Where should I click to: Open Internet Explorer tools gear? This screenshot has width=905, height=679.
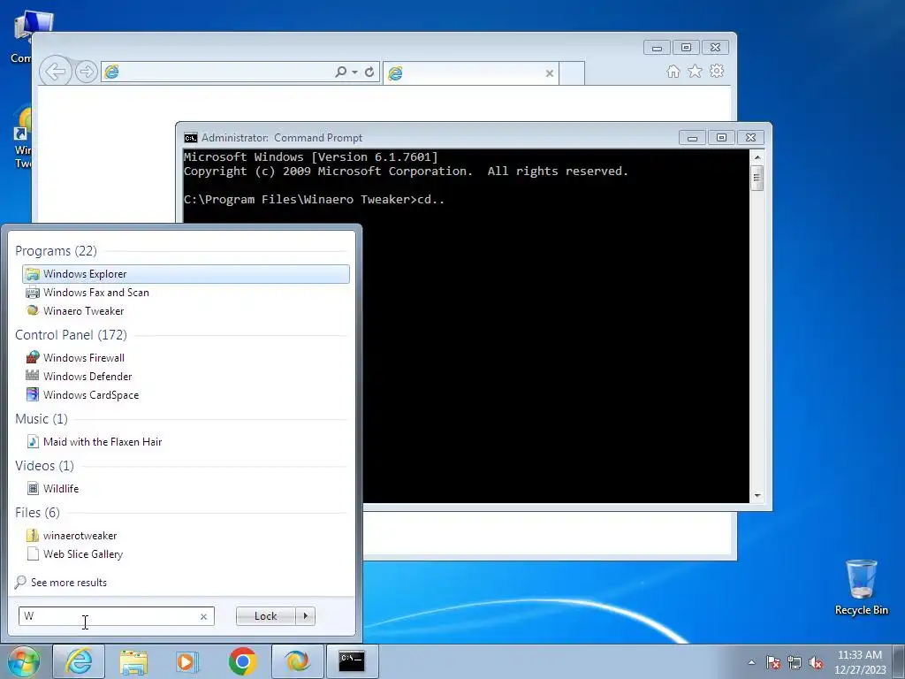click(717, 71)
